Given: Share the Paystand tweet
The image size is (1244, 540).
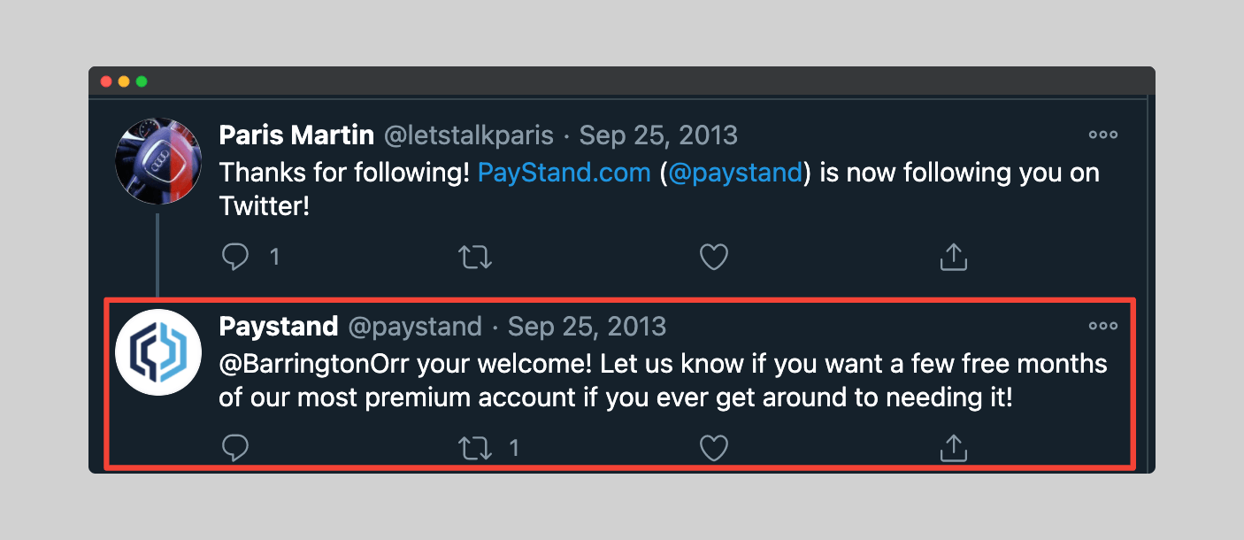Looking at the screenshot, I should (953, 448).
